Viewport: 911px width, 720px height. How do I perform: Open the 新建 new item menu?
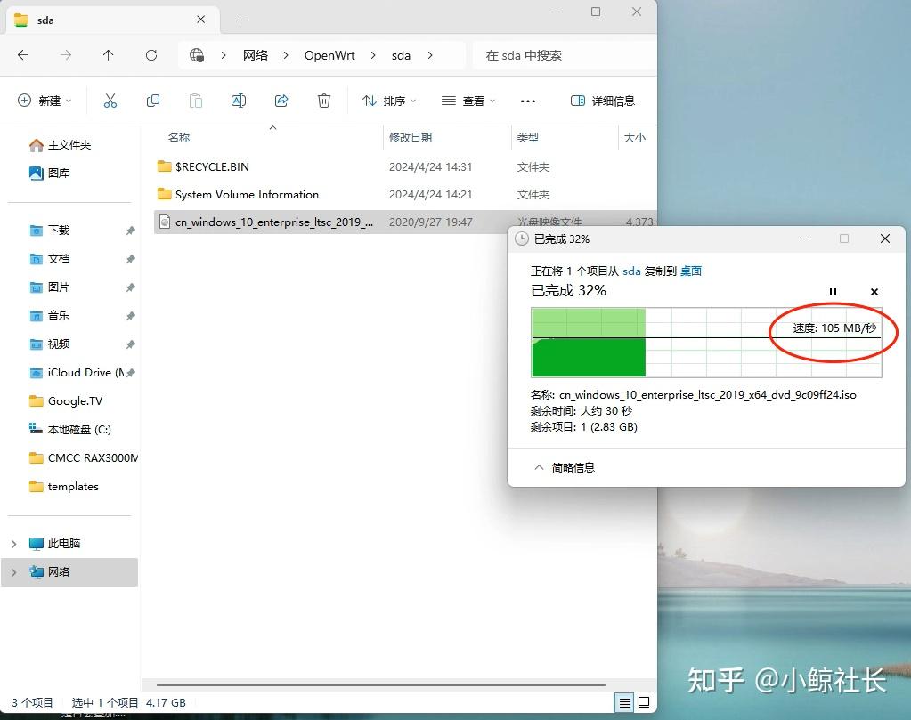(44, 100)
